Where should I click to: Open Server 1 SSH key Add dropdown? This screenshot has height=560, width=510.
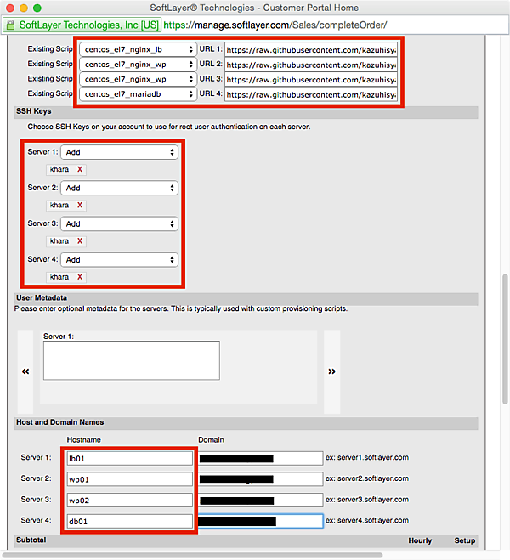click(x=119, y=152)
